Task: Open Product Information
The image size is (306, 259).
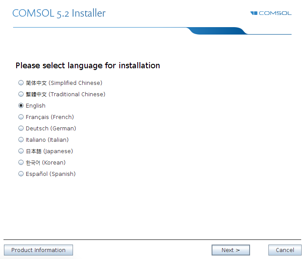Action: [x=38, y=250]
